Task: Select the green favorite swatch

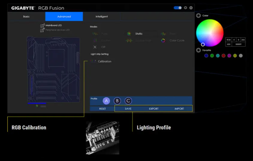Action: (212, 56)
